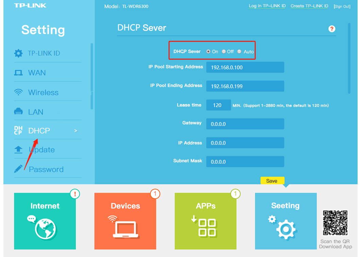
Task: Click the sidebar menu scrollbar
Action: pos(92,76)
